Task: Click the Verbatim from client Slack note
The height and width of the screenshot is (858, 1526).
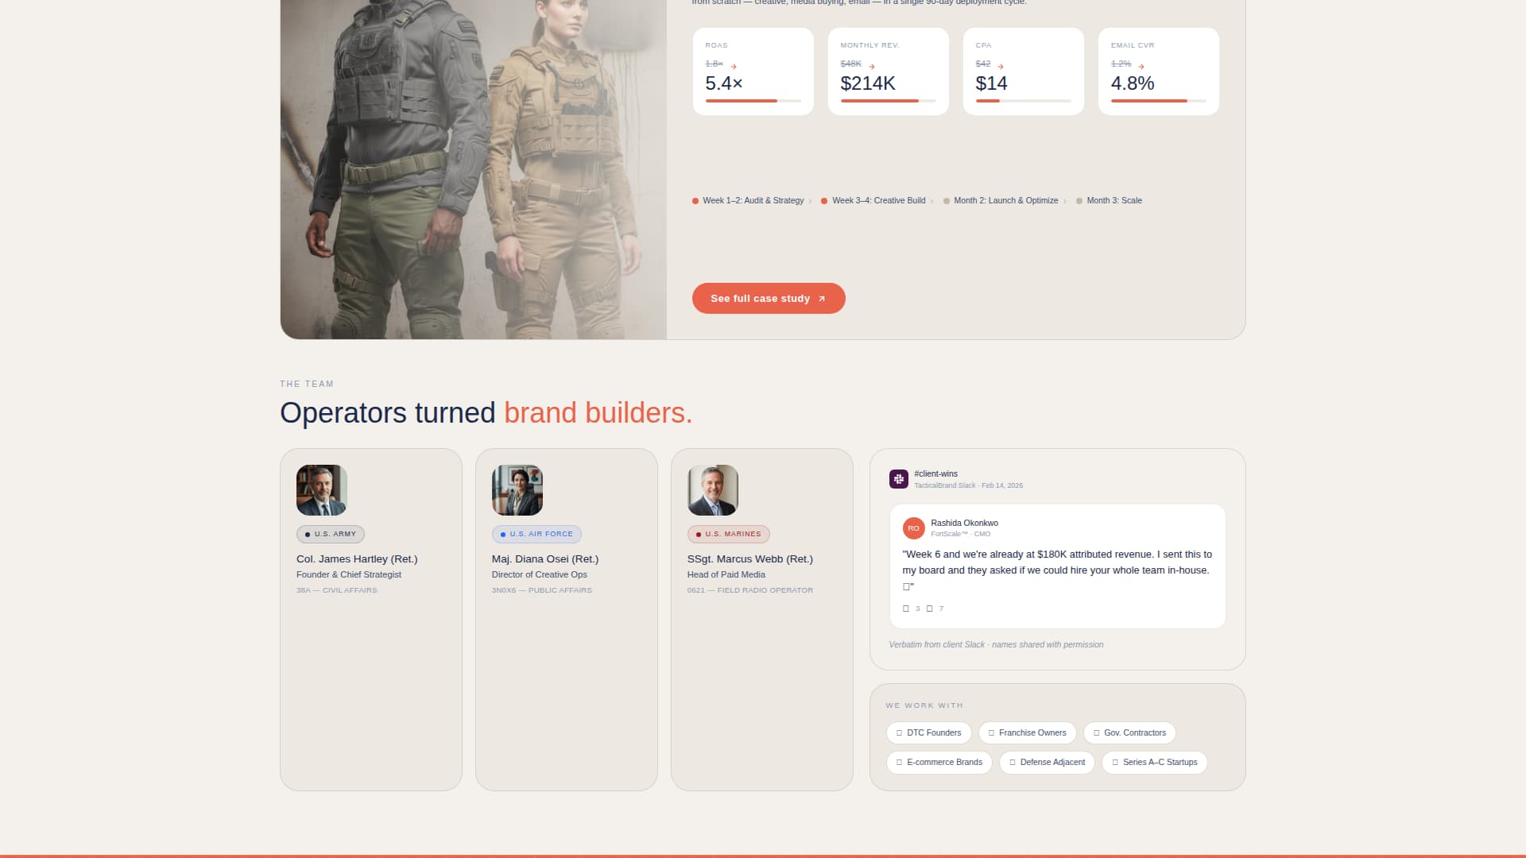Action: tap(996, 645)
